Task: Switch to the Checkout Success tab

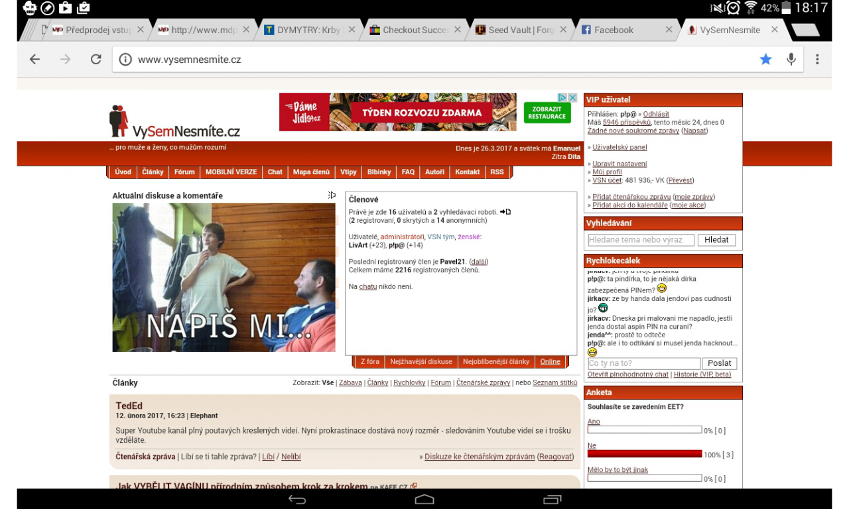Action: point(415,30)
